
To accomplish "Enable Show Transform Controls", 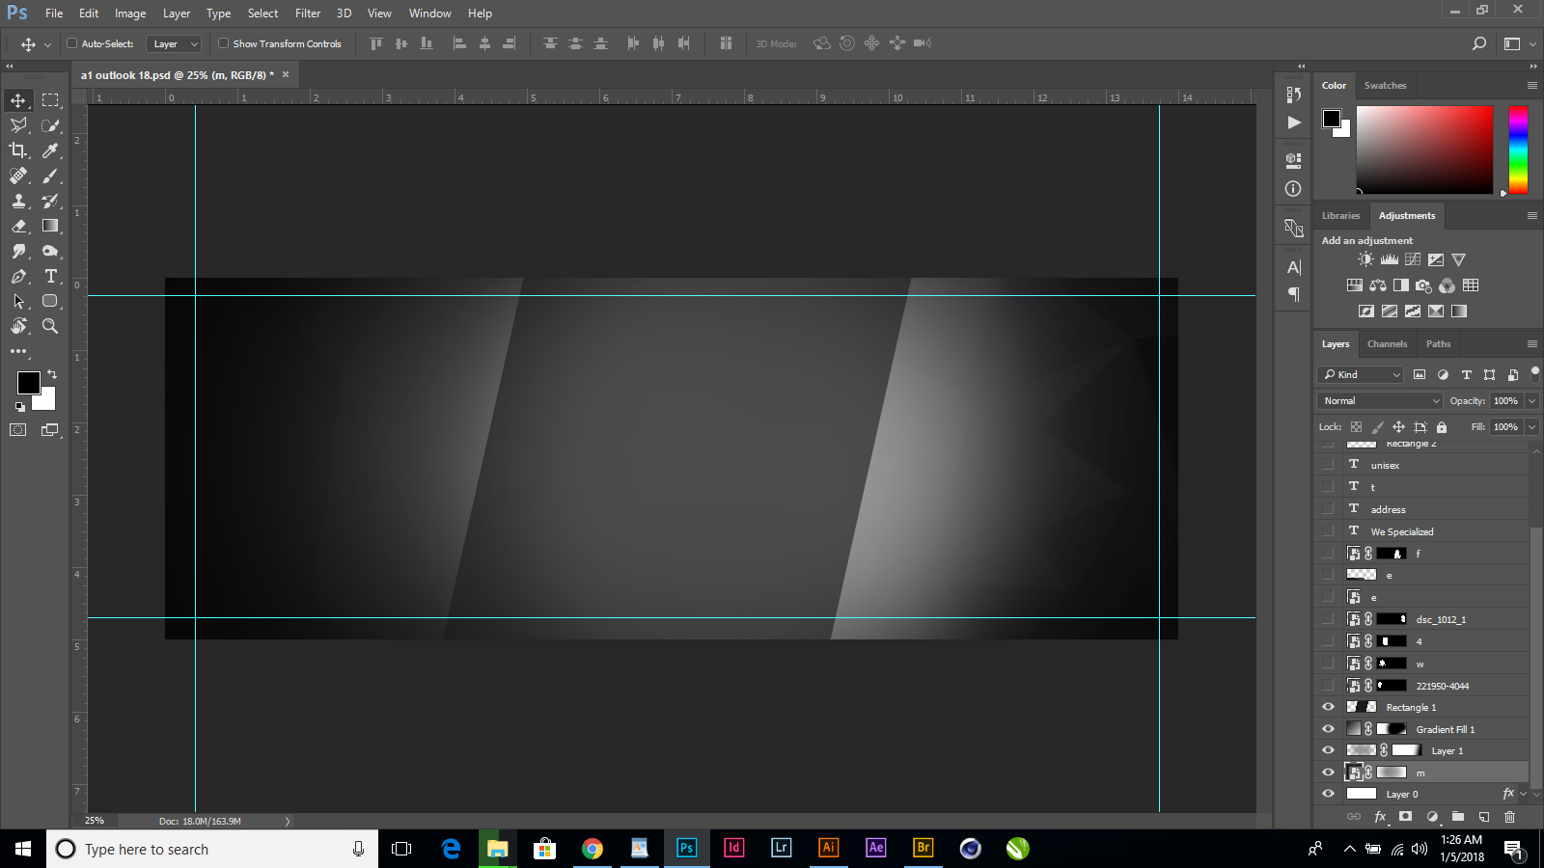I will pos(223,43).
